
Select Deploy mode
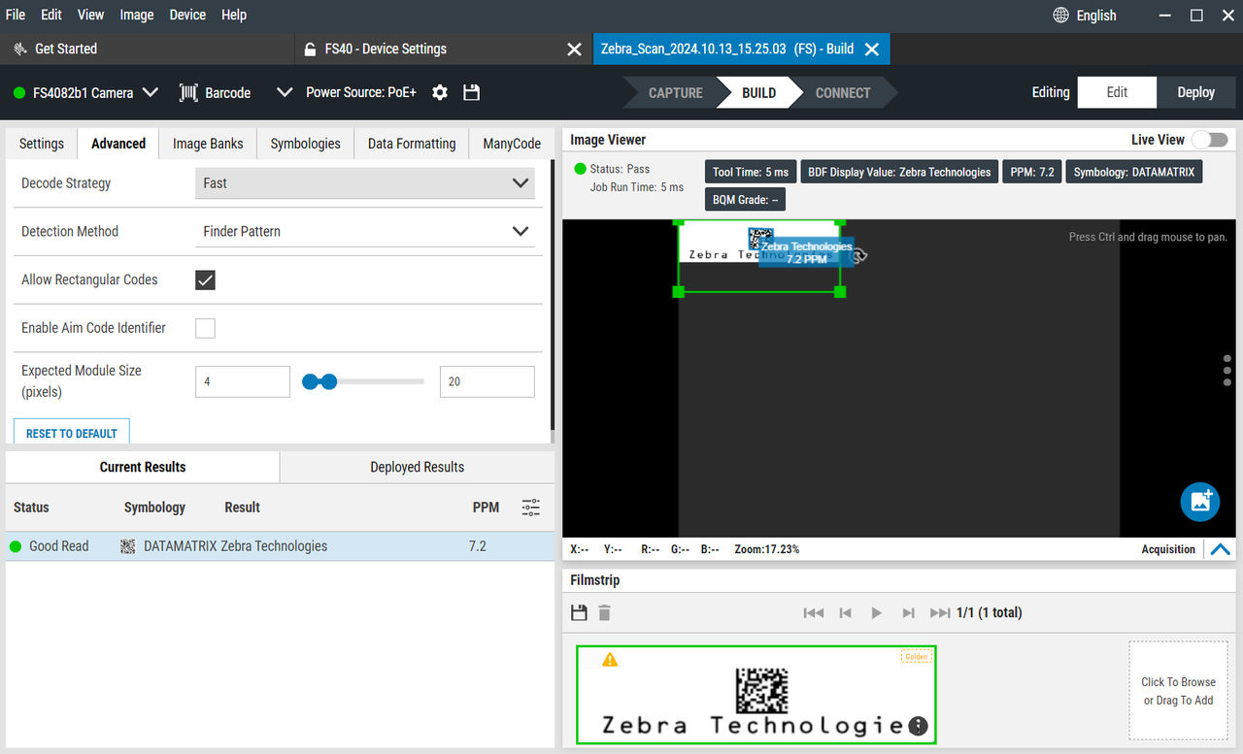1195,92
